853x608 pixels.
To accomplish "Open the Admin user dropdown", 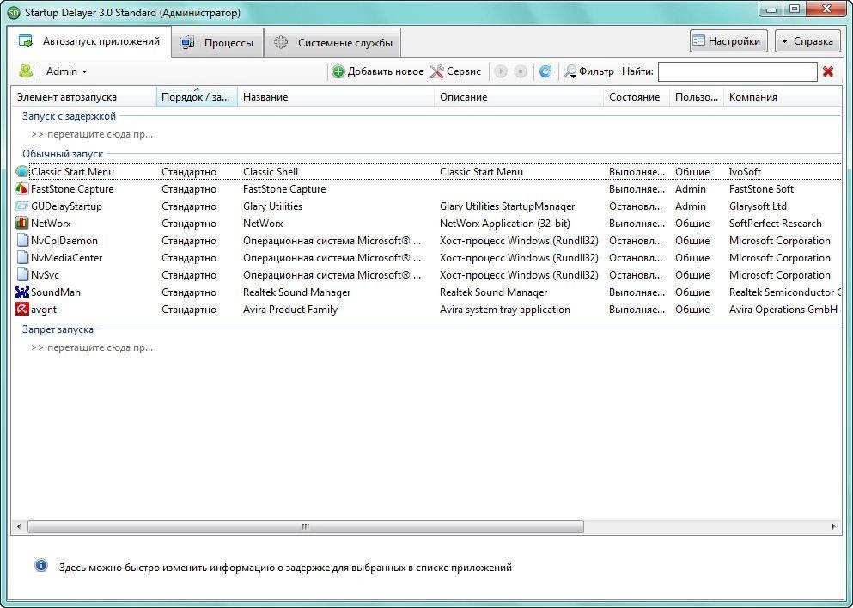I will [x=66, y=71].
